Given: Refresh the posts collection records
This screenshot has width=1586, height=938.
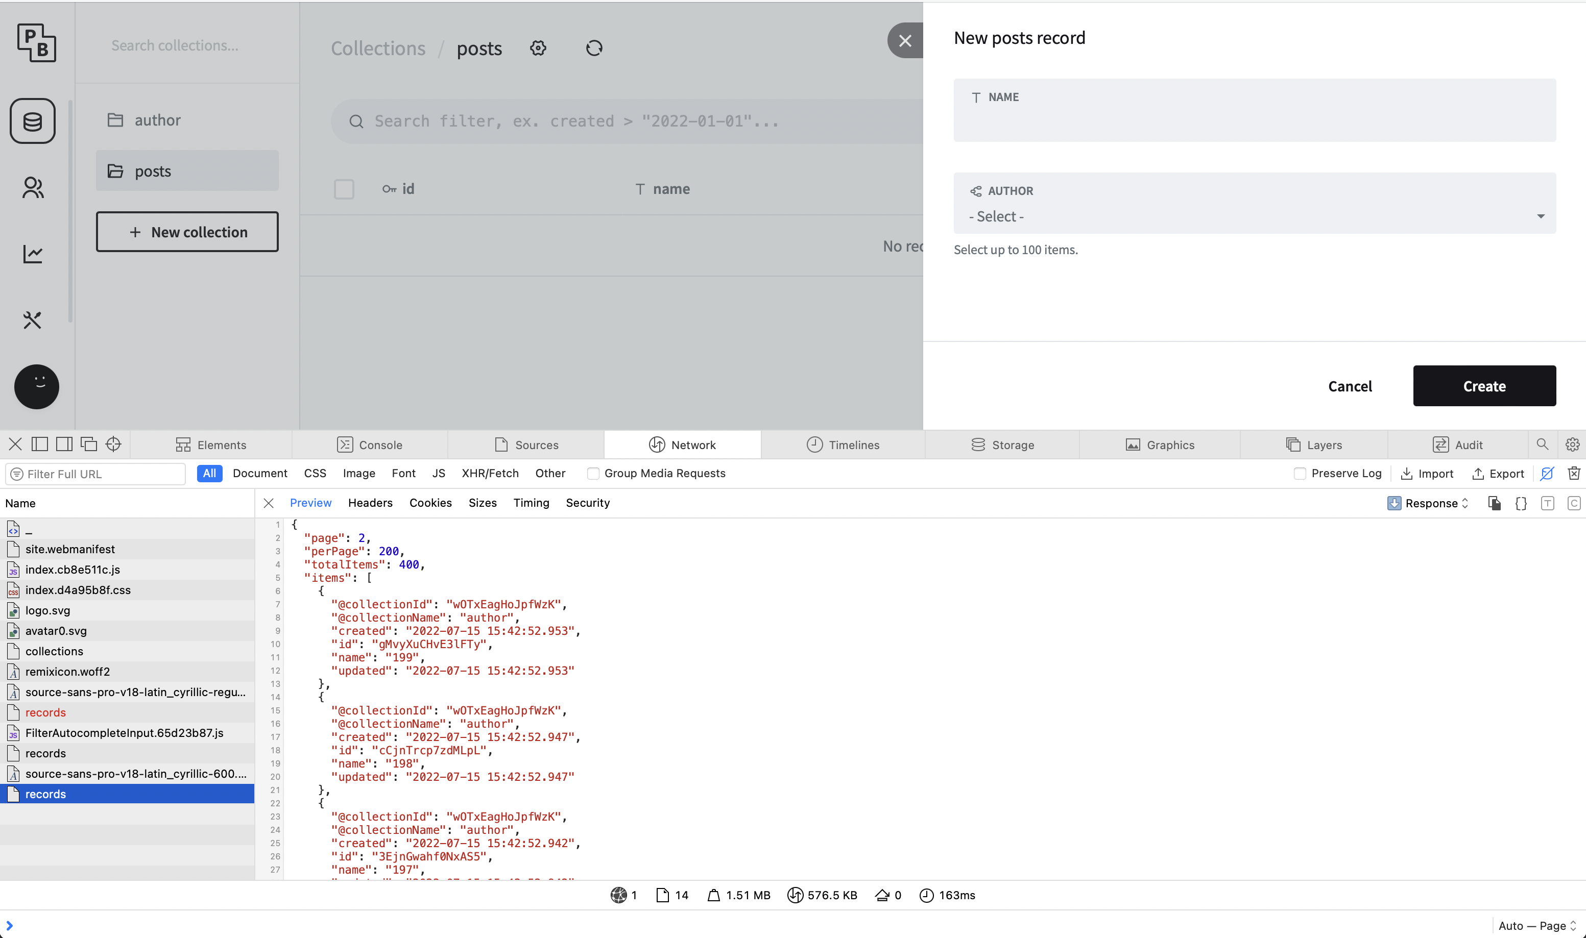Looking at the screenshot, I should tap(593, 47).
